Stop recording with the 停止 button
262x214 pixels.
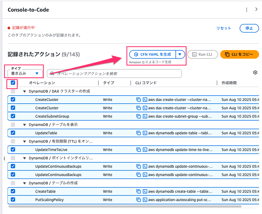tap(249, 28)
